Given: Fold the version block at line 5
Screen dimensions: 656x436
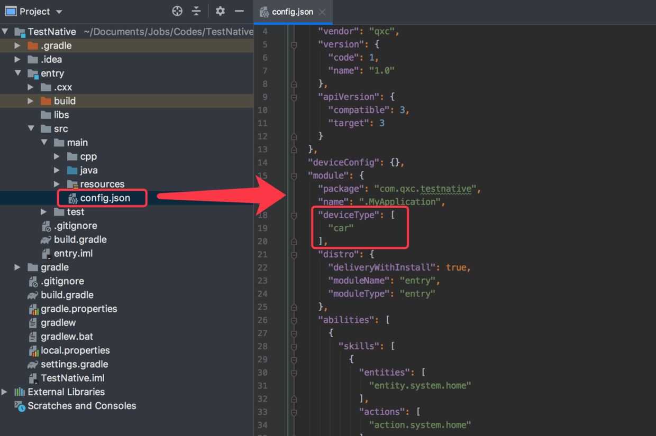Looking at the screenshot, I should point(294,45).
